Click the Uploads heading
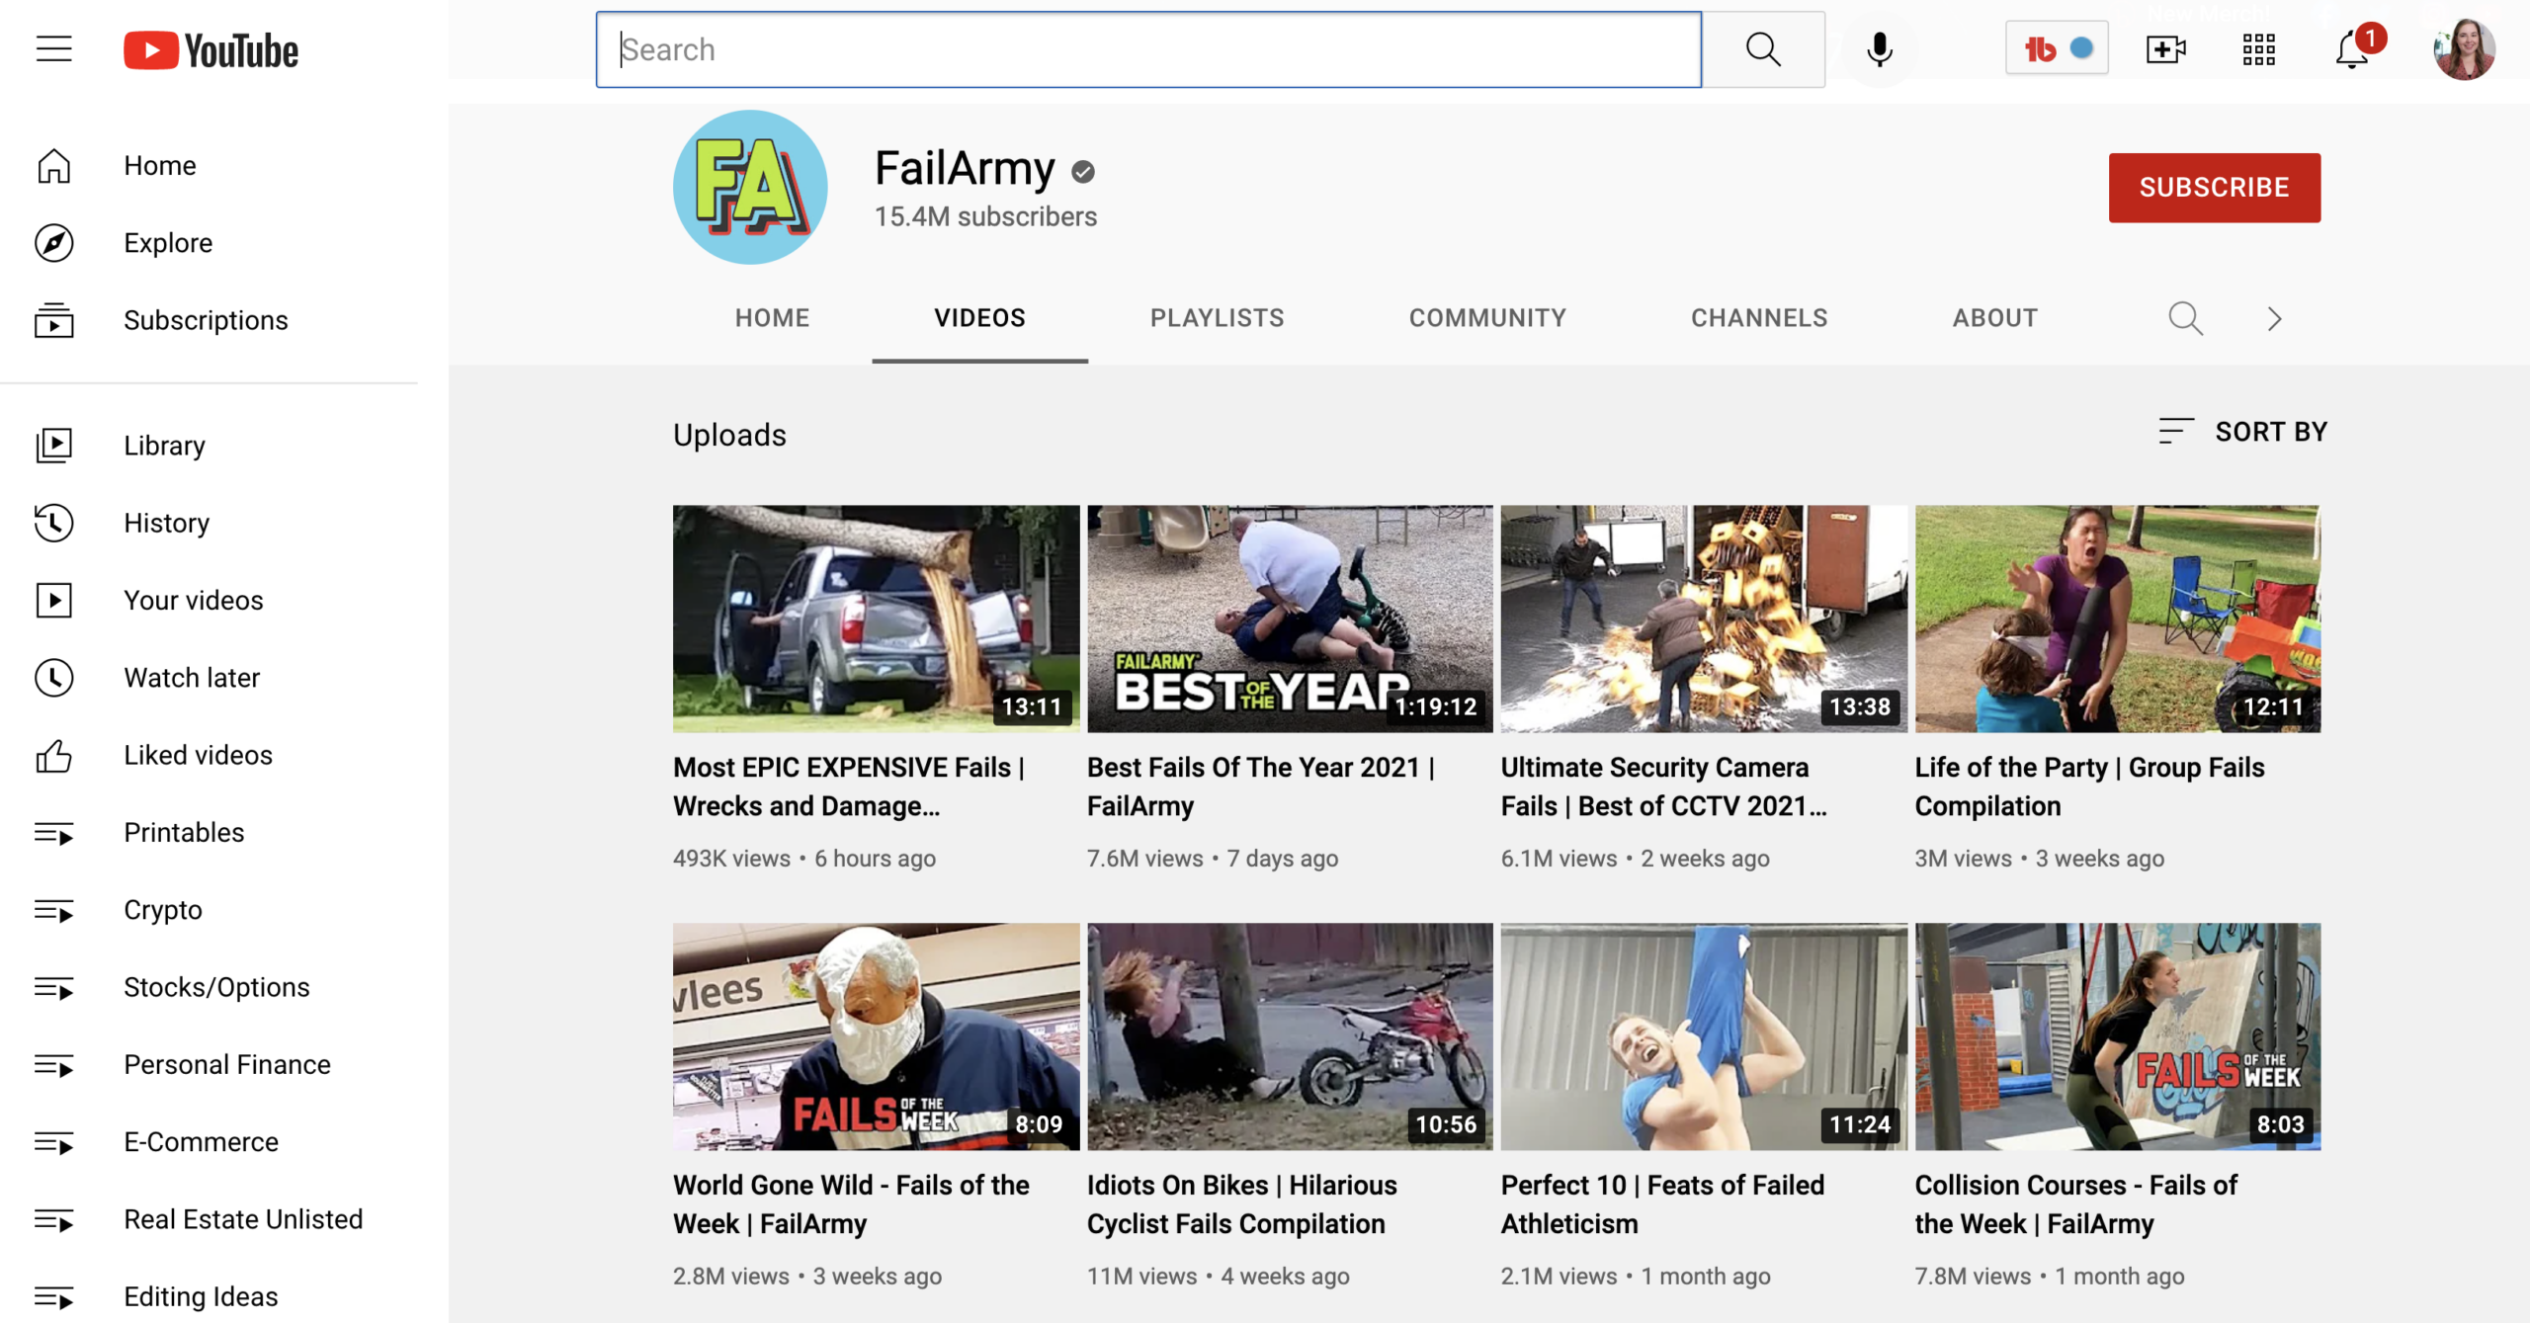Viewport: 2530px width, 1323px height. click(x=729, y=435)
